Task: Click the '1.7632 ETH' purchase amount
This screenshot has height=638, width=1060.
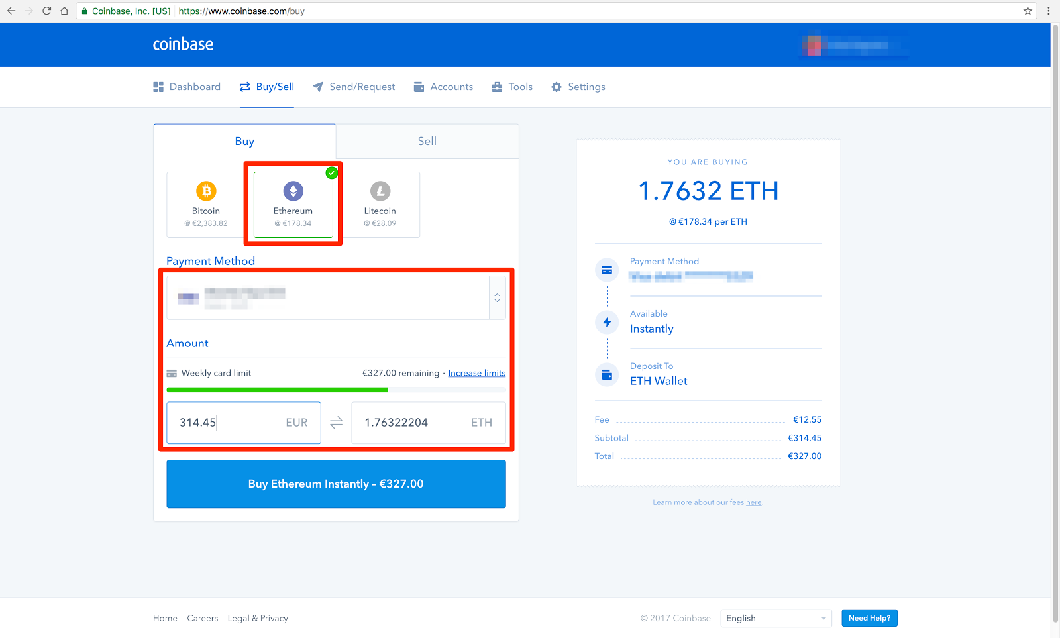Action: coord(708,191)
